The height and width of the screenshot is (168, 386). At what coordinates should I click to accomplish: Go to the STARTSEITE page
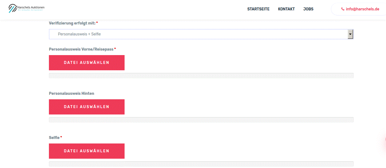[x=258, y=9]
